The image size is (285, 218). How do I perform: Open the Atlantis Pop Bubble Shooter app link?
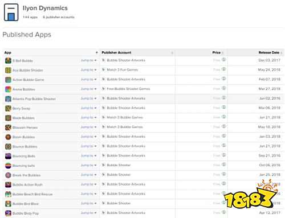(34, 99)
